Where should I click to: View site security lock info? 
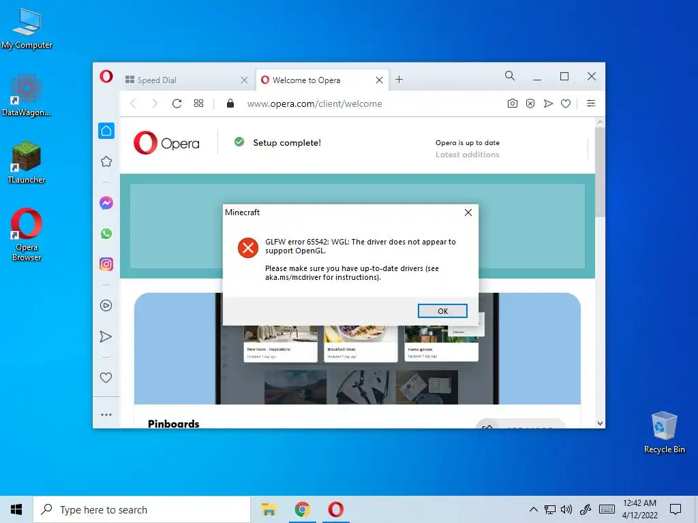230,104
